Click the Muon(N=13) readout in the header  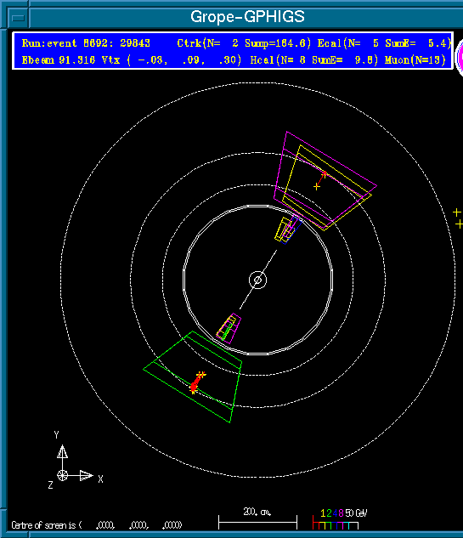415,60
